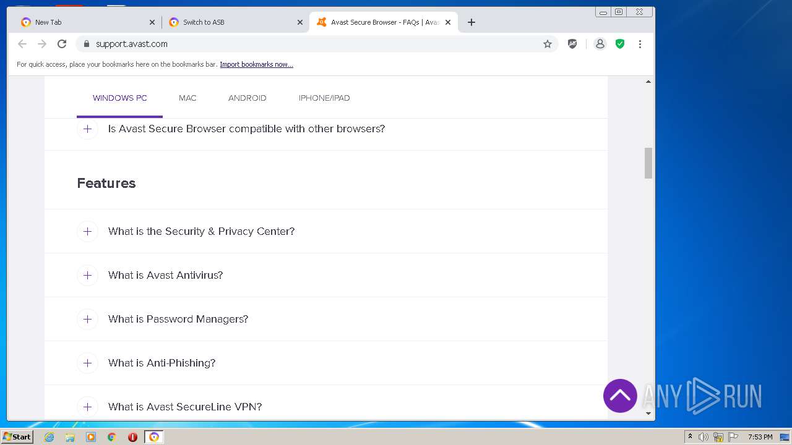Open Internet Explorer from the taskbar
792x445 pixels.
49,437
